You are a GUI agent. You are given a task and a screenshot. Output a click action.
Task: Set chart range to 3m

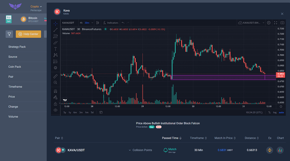[x=81, y=112]
